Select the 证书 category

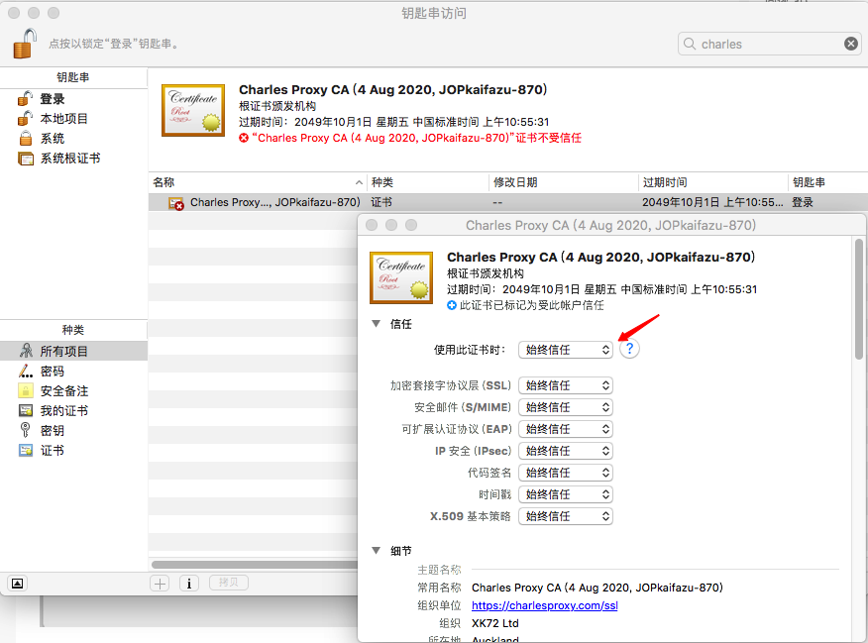pyautogui.click(x=53, y=451)
